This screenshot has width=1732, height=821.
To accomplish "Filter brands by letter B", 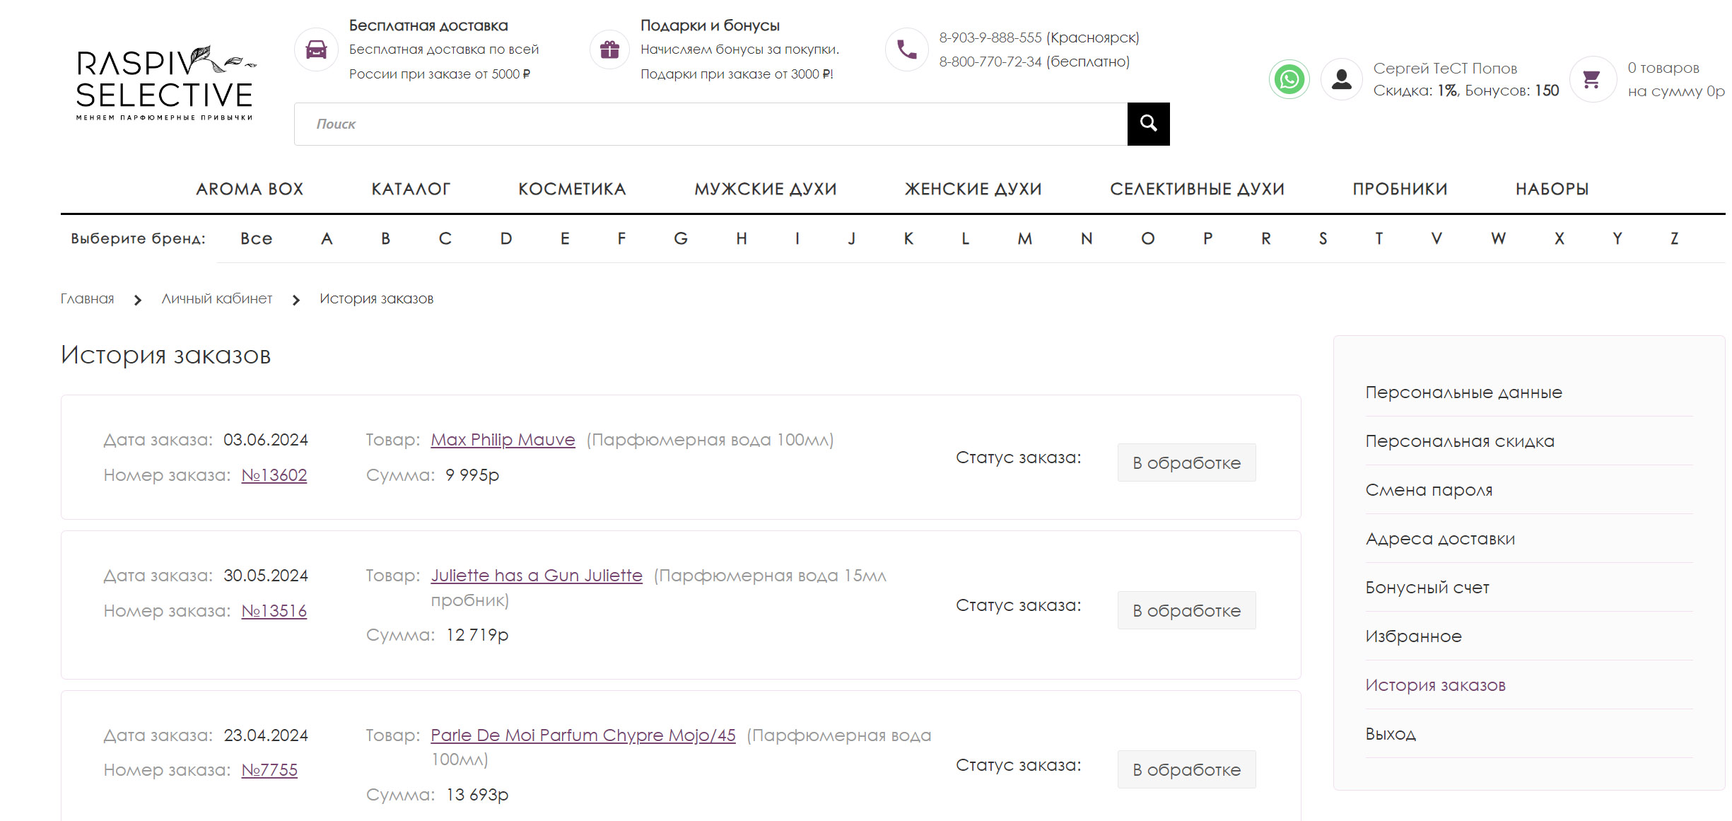I will pyautogui.click(x=385, y=239).
